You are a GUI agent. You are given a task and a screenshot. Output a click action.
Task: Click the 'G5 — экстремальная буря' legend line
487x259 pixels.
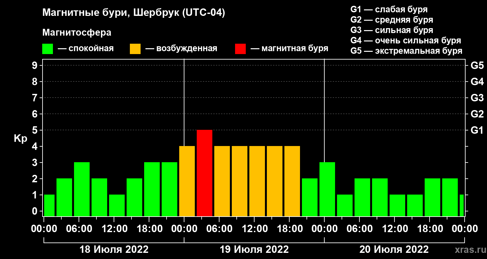(406, 51)
